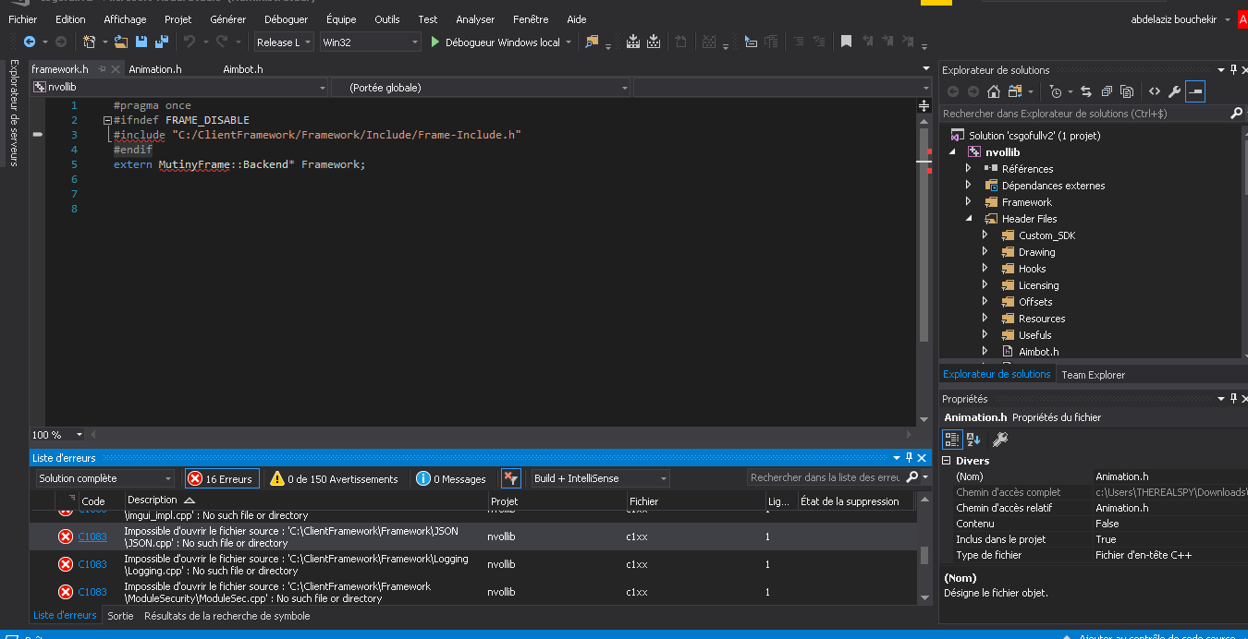Click the bookmark icon in the toolbar
Image resolution: width=1248 pixels, height=639 pixels.
pos(845,42)
